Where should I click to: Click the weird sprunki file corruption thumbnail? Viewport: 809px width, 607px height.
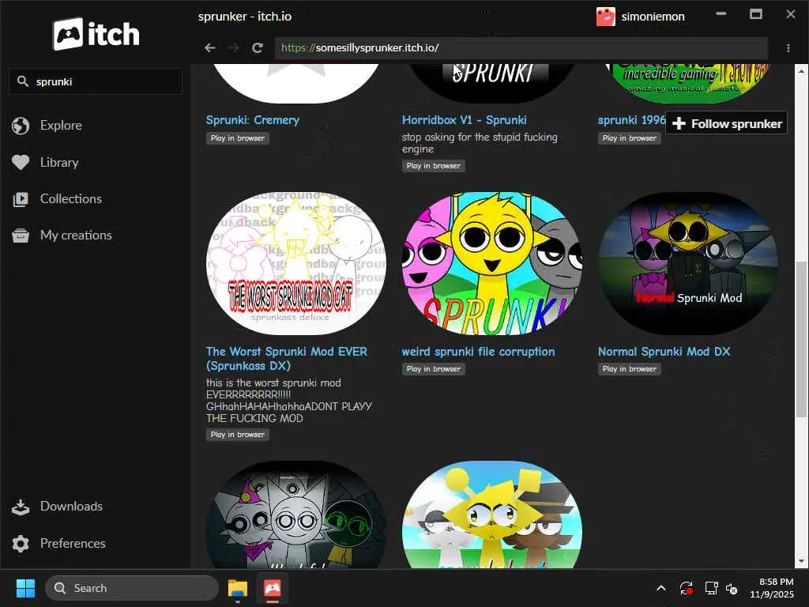point(491,264)
